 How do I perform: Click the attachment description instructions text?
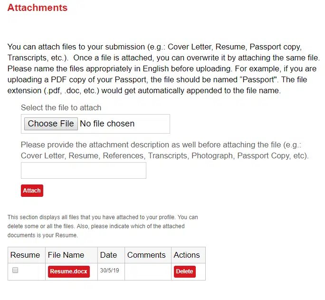pyautogui.click(x=165, y=150)
